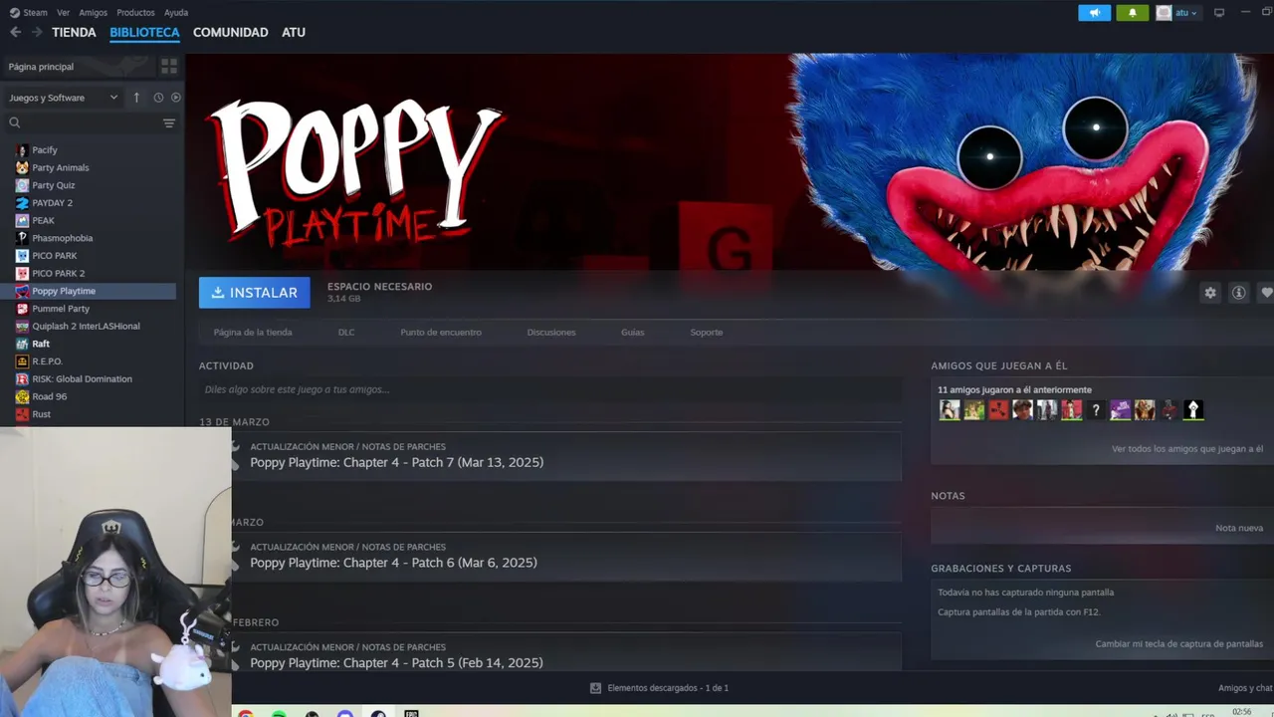Select PEAK in library list
Viewport: 1274px width, 717px height.
tap(43, 220)
